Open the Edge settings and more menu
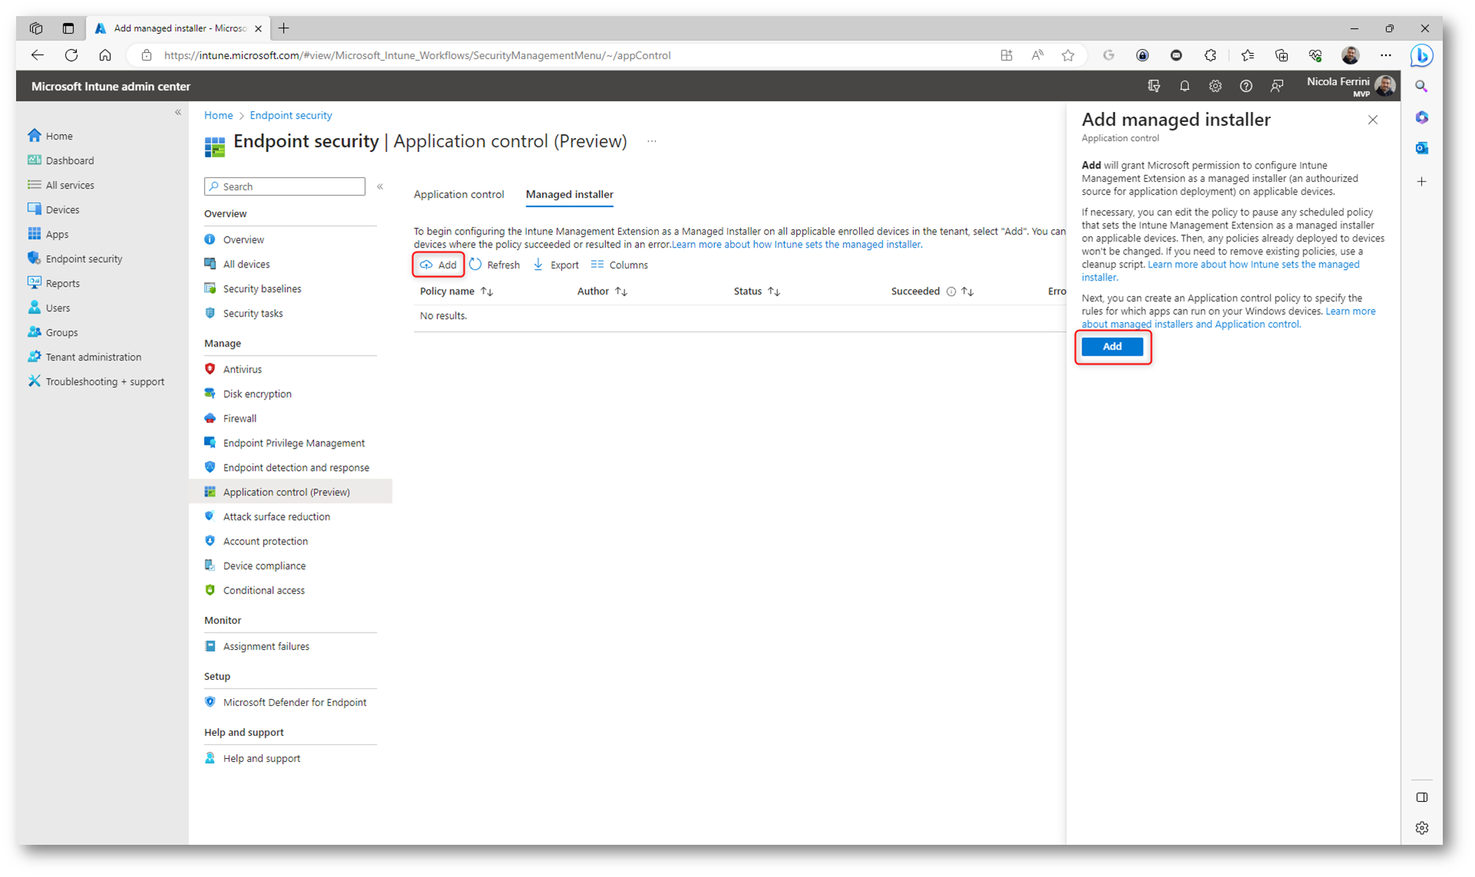Viewport: 1475px width, 877px height. coord(1385,55)
